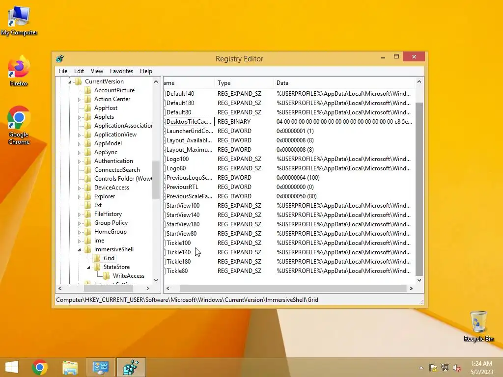Image resolution: width=503 pixels, height=377 pixels.
Task: Collapse the CurrentVersion tree node
Action: [x=70, y=82]
